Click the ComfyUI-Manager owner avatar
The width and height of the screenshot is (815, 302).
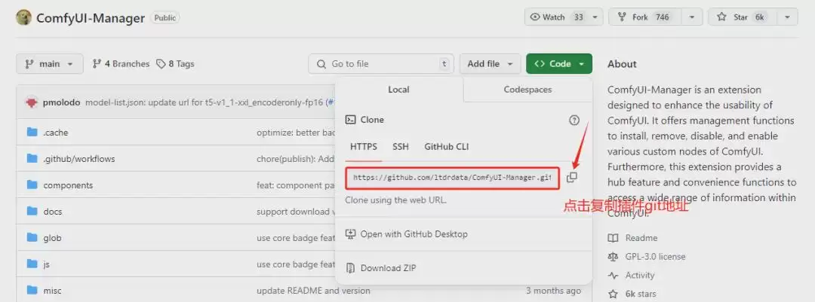[24, 17]
